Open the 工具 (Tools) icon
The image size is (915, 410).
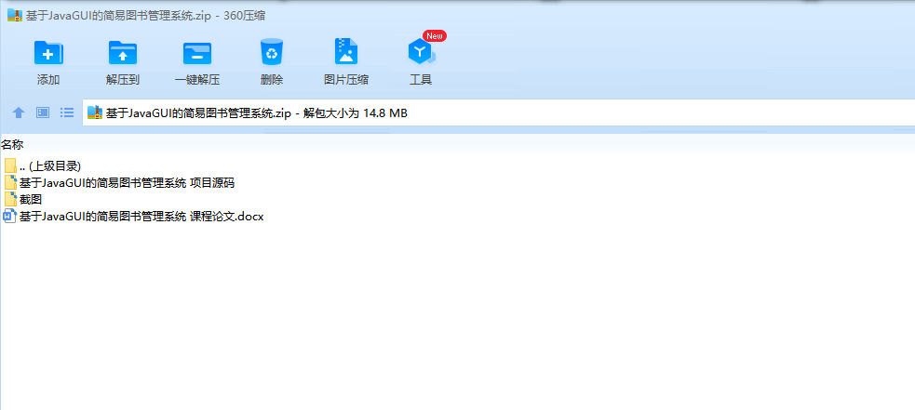tap(421, 52)
